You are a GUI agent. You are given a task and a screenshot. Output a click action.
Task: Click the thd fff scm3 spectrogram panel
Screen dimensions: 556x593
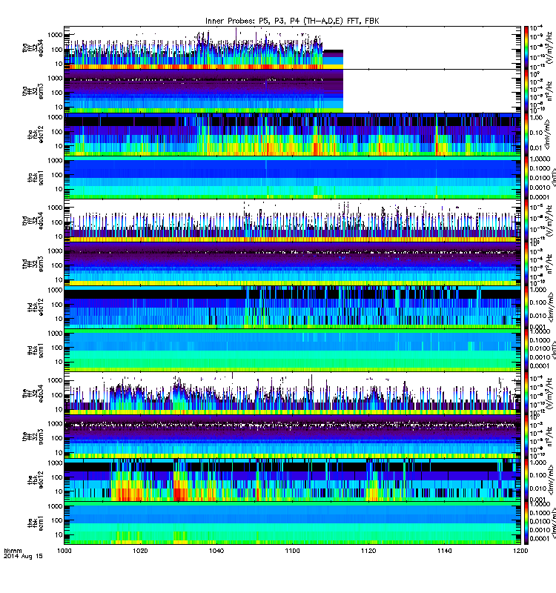(x=292, y=264)
